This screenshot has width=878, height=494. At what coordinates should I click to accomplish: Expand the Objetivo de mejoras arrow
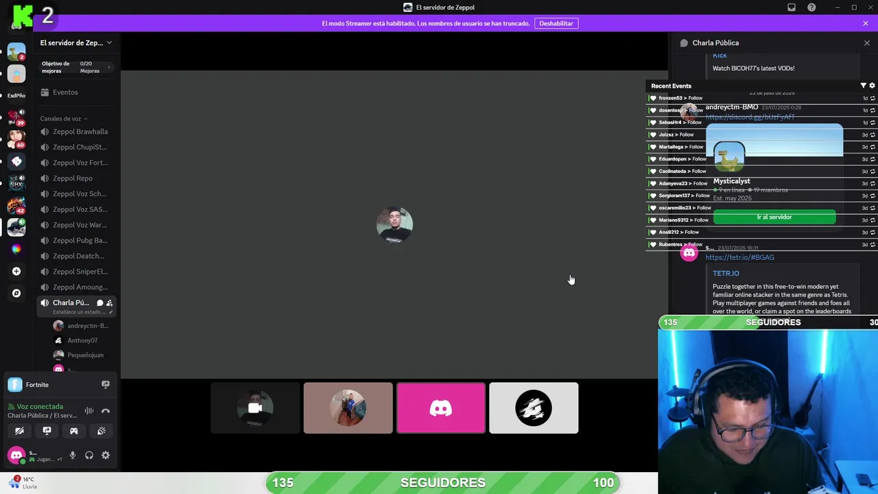click(108, 67)
